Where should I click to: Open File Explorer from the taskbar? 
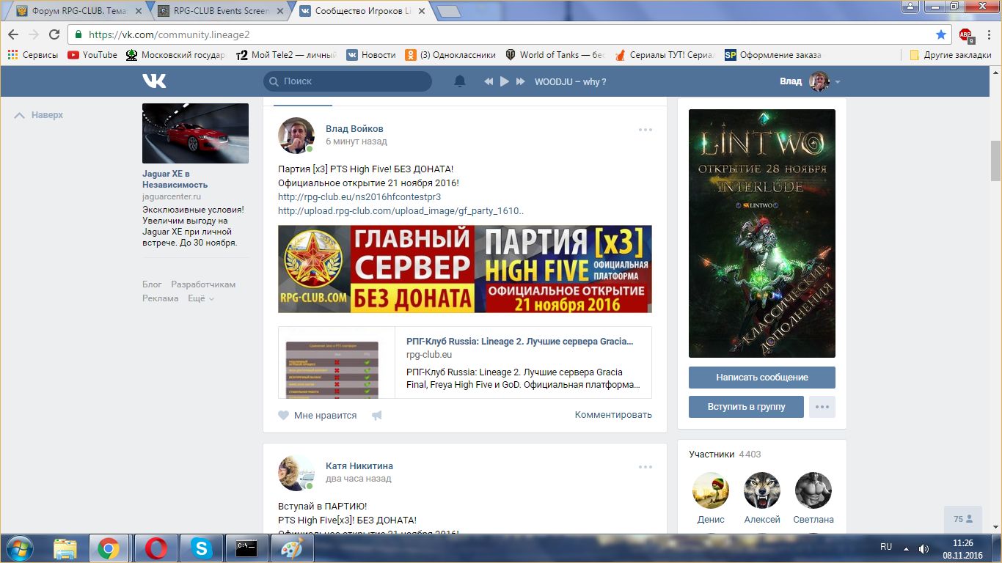pyautogui.click(x=65, y=548)
